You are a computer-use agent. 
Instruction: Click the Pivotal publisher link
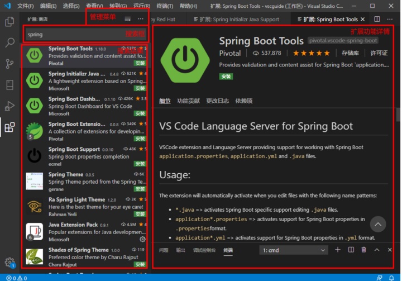(230, 53)
